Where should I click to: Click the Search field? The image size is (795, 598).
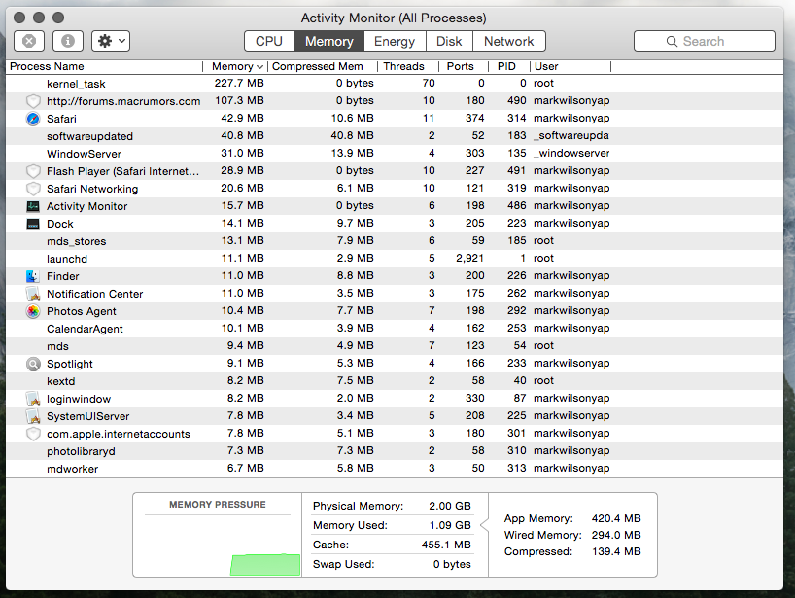coord(705,41)
